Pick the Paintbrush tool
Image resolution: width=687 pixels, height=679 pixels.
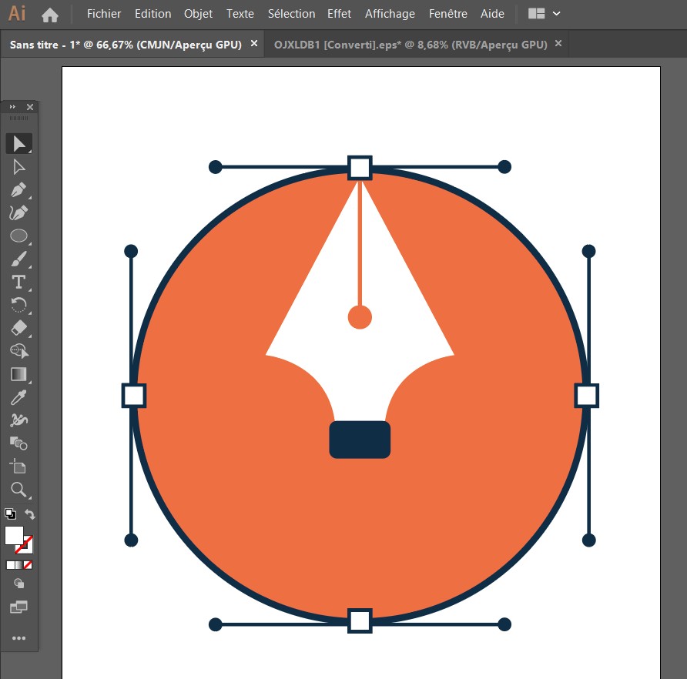click(x=19, y=259)
